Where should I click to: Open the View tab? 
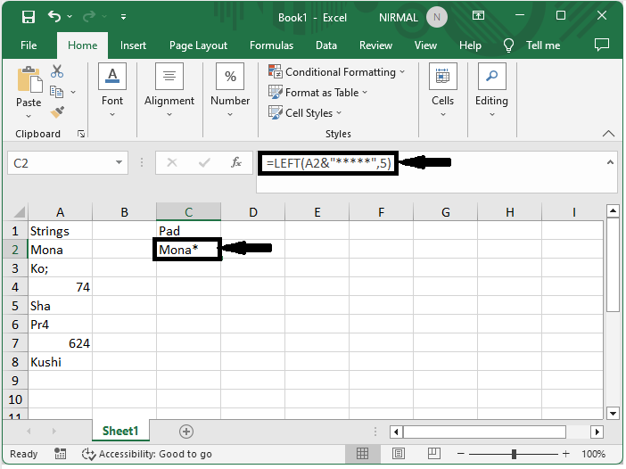coord(425,45)
